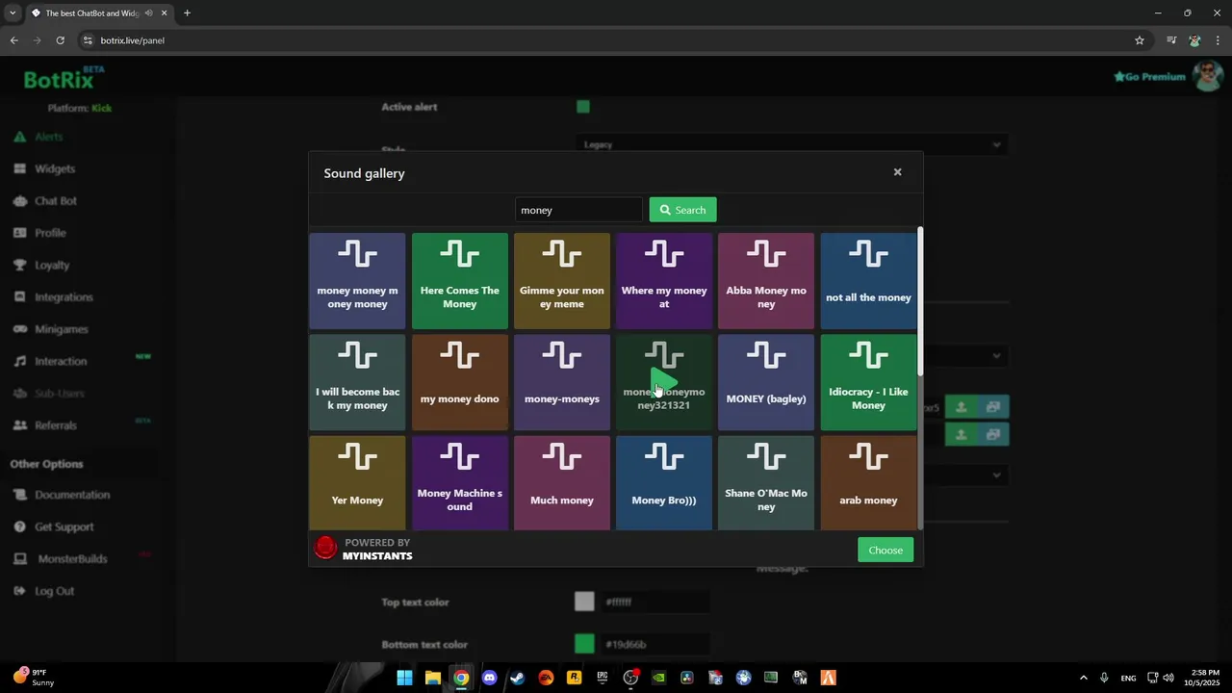Click the Documentation book icon
This screenshot has height=693, width=1232.
[x=19, y=495]
